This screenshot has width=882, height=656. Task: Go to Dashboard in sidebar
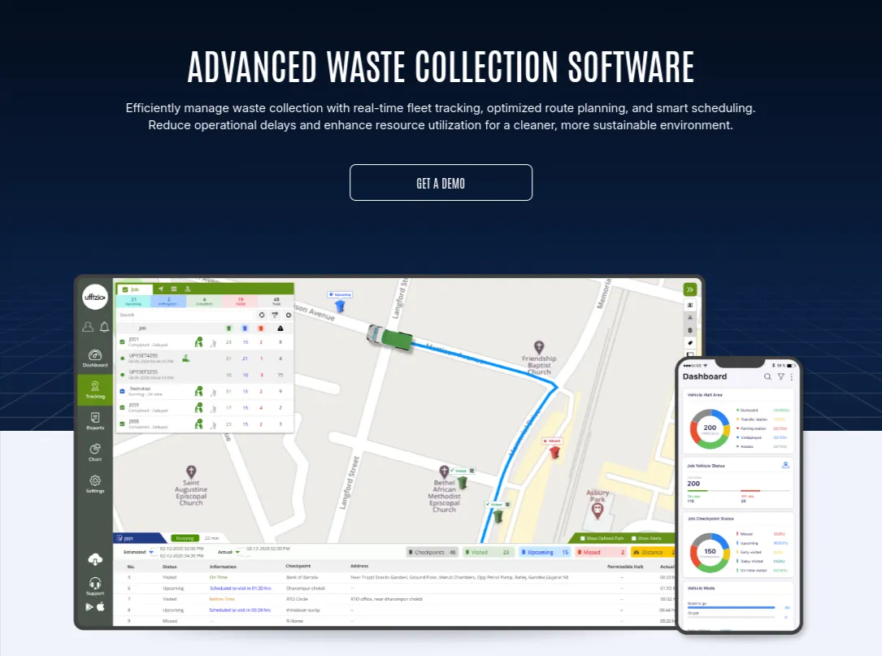tap(95, 358)
